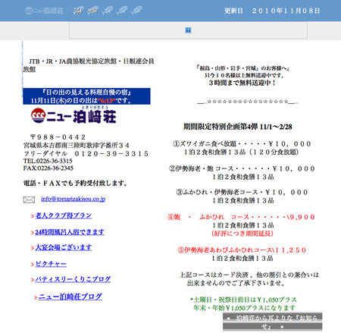This screenshot has height=333, width=341.
Task: Click the red (好評につき期間延長) note
Action: click(242, 233)
